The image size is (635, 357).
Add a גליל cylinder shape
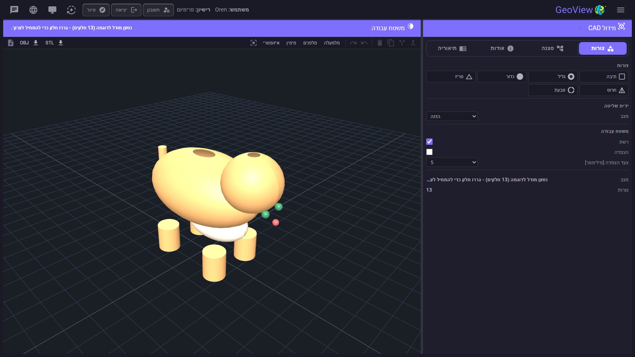coord(553,77)
